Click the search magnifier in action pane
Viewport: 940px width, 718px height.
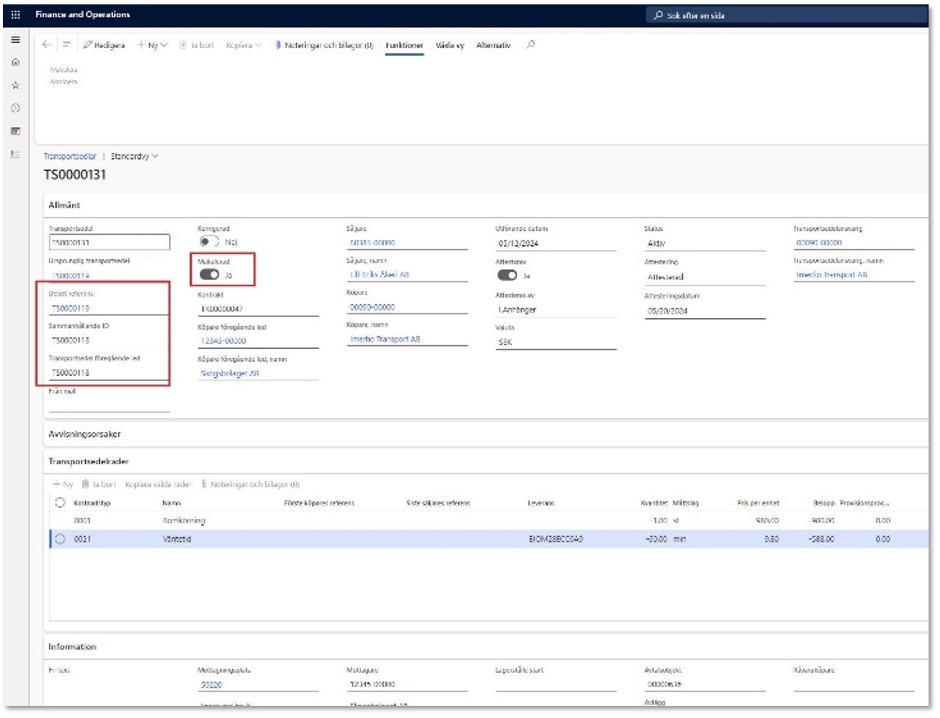pos(531,45)
